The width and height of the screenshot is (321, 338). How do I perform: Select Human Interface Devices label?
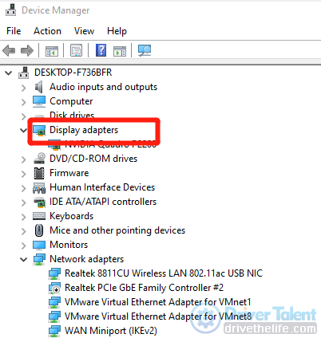102,187
